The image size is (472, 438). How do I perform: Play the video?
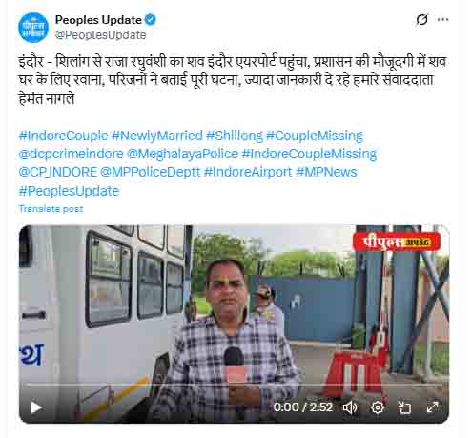pyautogui.click(x=35, y=407)
